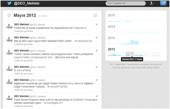Image resolution: width=170 pixels, height=109 pixels.
Task: Click bird icon on 'twitpuan.in' tweet
Action: click(97, 25)
